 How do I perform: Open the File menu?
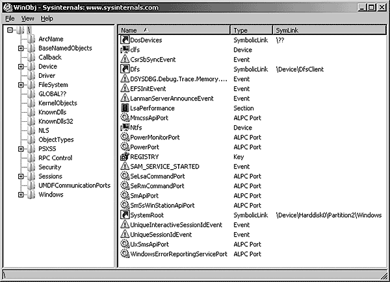[10, 18]
